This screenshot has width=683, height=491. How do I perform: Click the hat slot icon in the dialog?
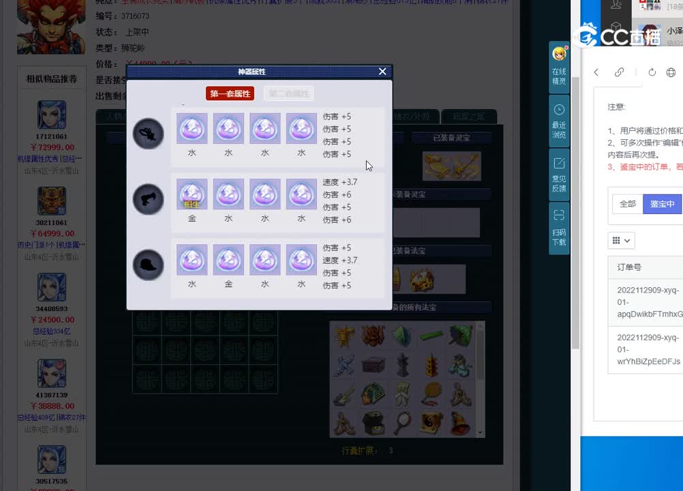[x=149, y=265]
